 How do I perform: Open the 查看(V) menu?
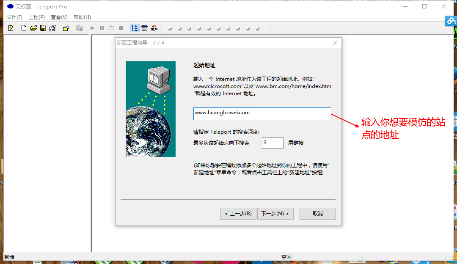pos(59,17)
